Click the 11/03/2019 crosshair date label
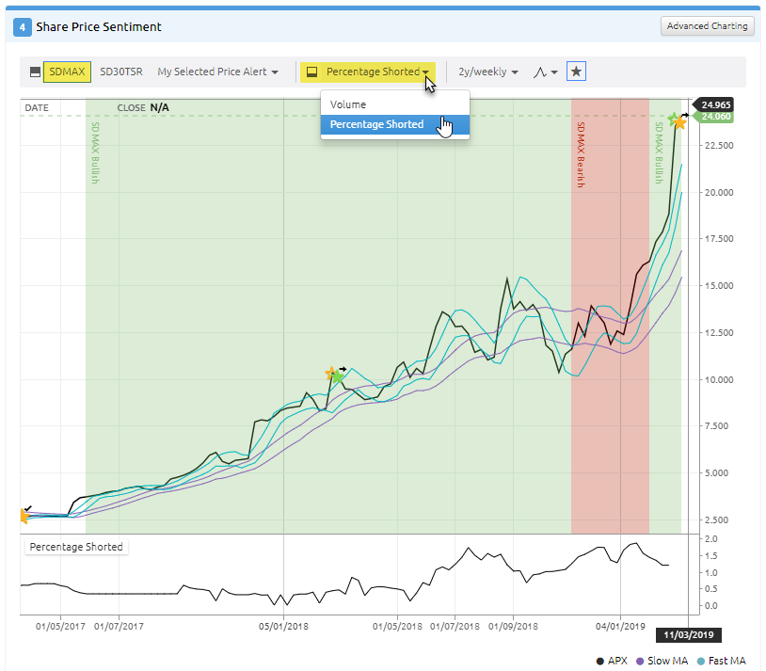766x671 pixels. 689,635
